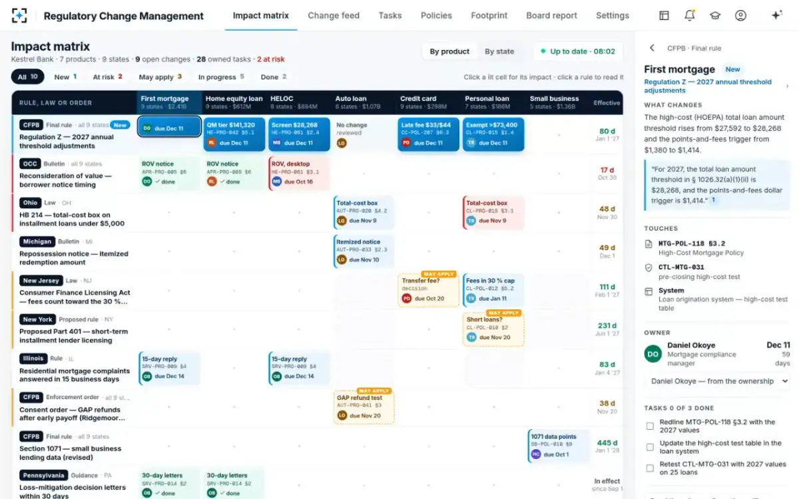Screen dimensions: 799x499
Task: Switch view to By product
Action: coord(449,51)
